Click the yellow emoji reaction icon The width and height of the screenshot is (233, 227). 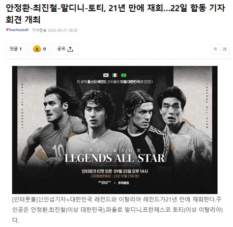37,49
